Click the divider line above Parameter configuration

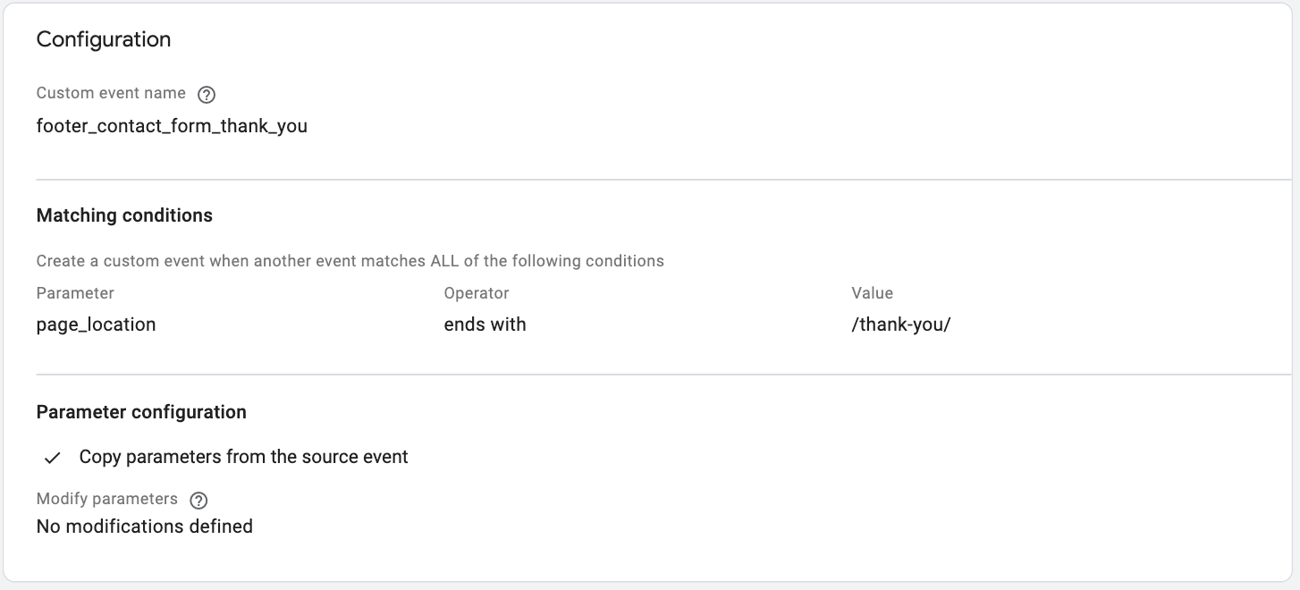coord(663,375)
